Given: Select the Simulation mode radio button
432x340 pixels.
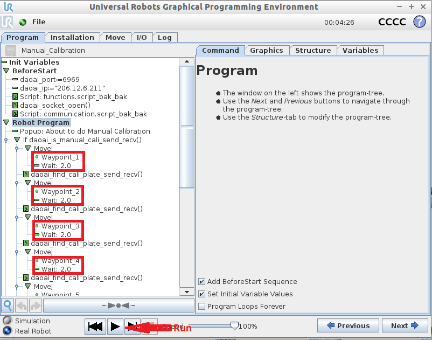Looking at the screenshot, I should [x=8, y=321].
